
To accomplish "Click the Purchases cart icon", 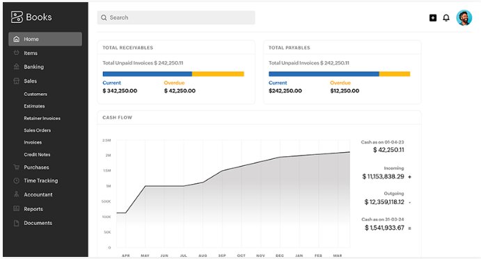I will click(x=17, y=167).
